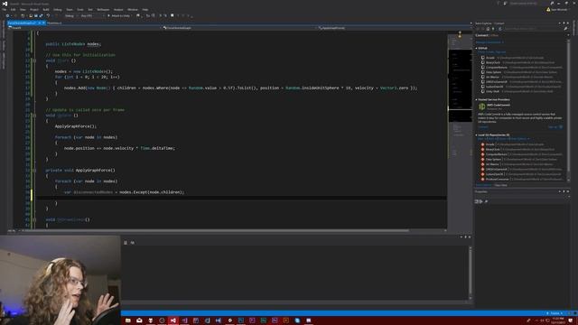This screenshot has height=325, width=578.
Task: Click the bottom output panel vertical scrollbar
Action: tap(470, 273)
